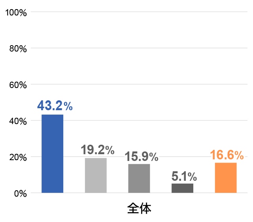Select the 全体 category axis label
Viewport: 253px width, 222px height.
click(139, 209)
